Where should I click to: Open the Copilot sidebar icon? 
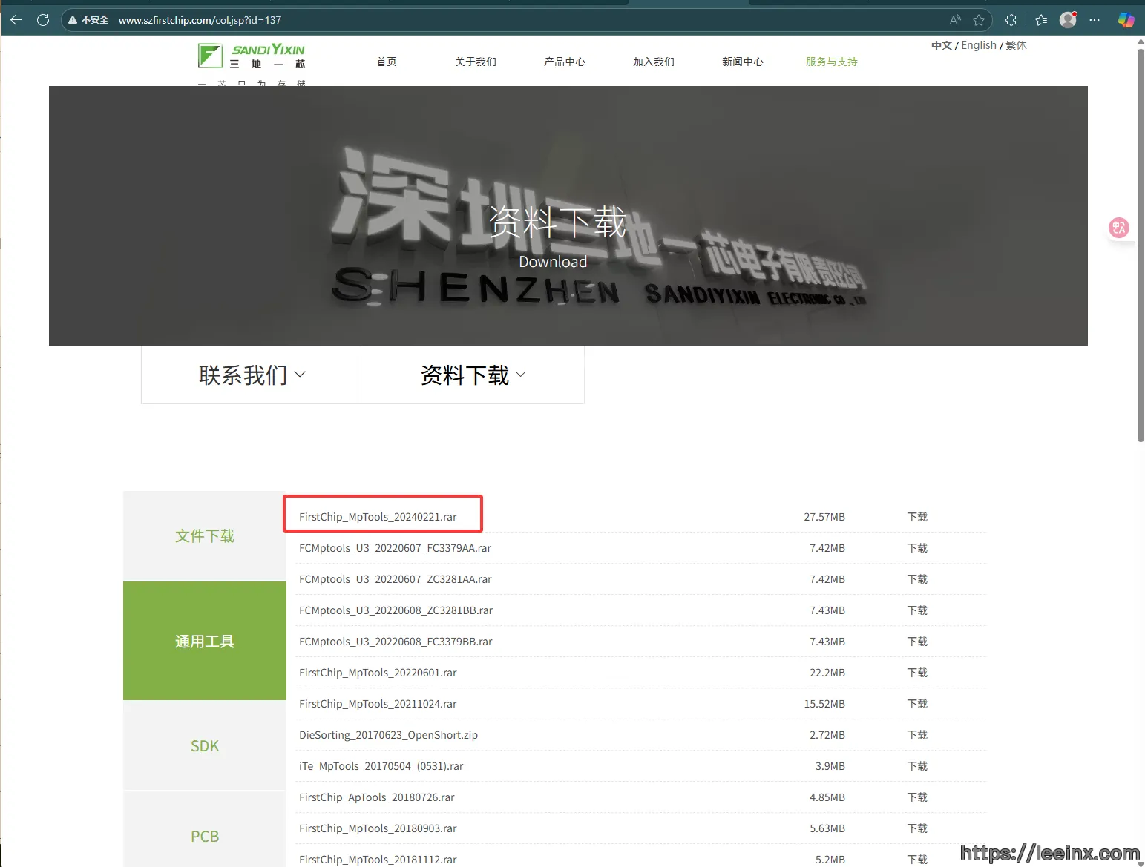point(1126,20)
